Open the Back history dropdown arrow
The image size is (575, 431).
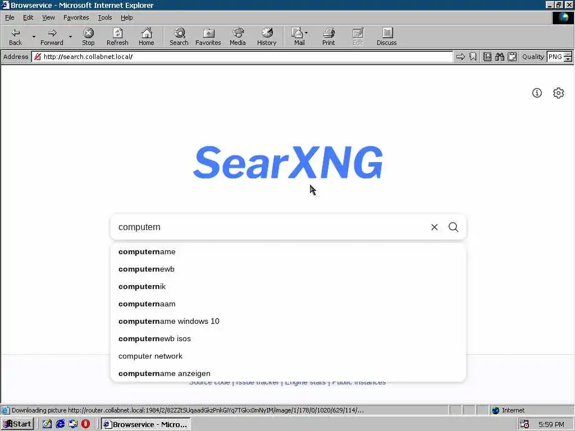tap(34, 36)
